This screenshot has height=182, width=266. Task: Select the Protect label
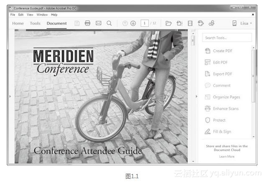pyautogui.click(x=219, y=120)
